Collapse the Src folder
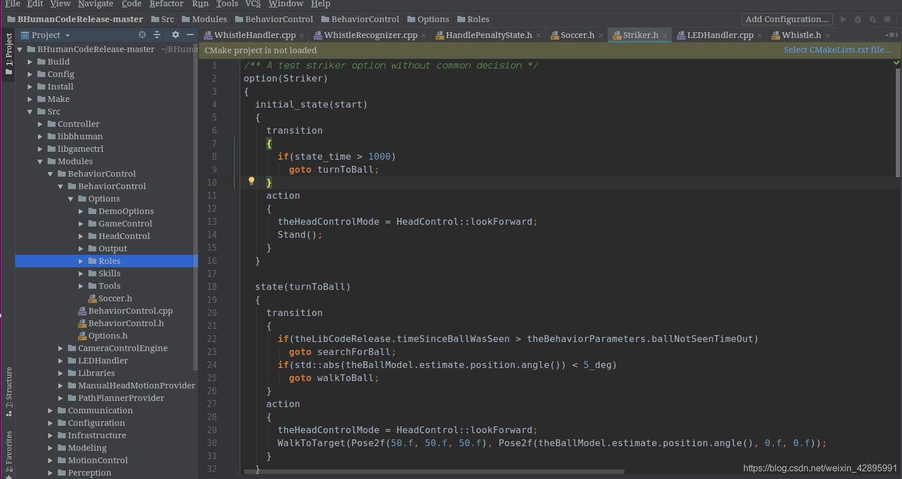 coord(30,112)
